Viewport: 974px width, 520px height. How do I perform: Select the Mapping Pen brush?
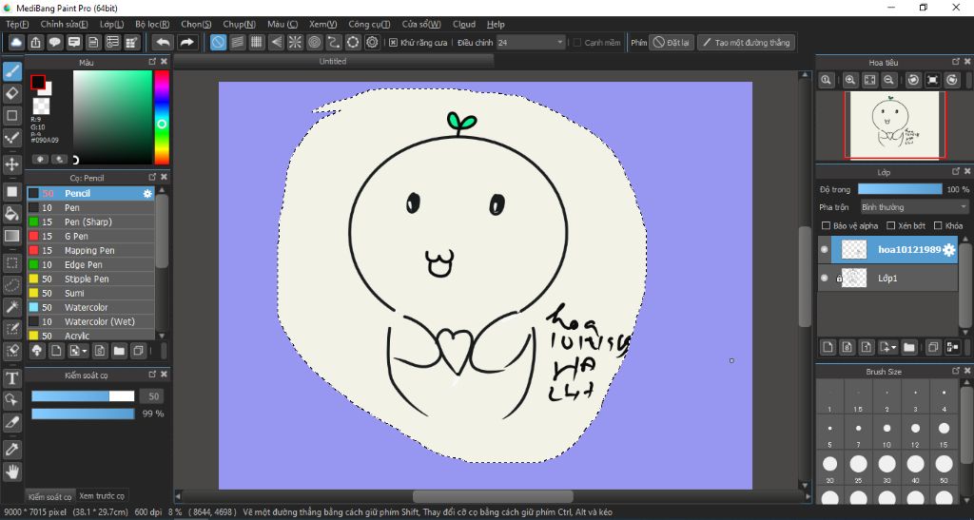click(90, 251)
